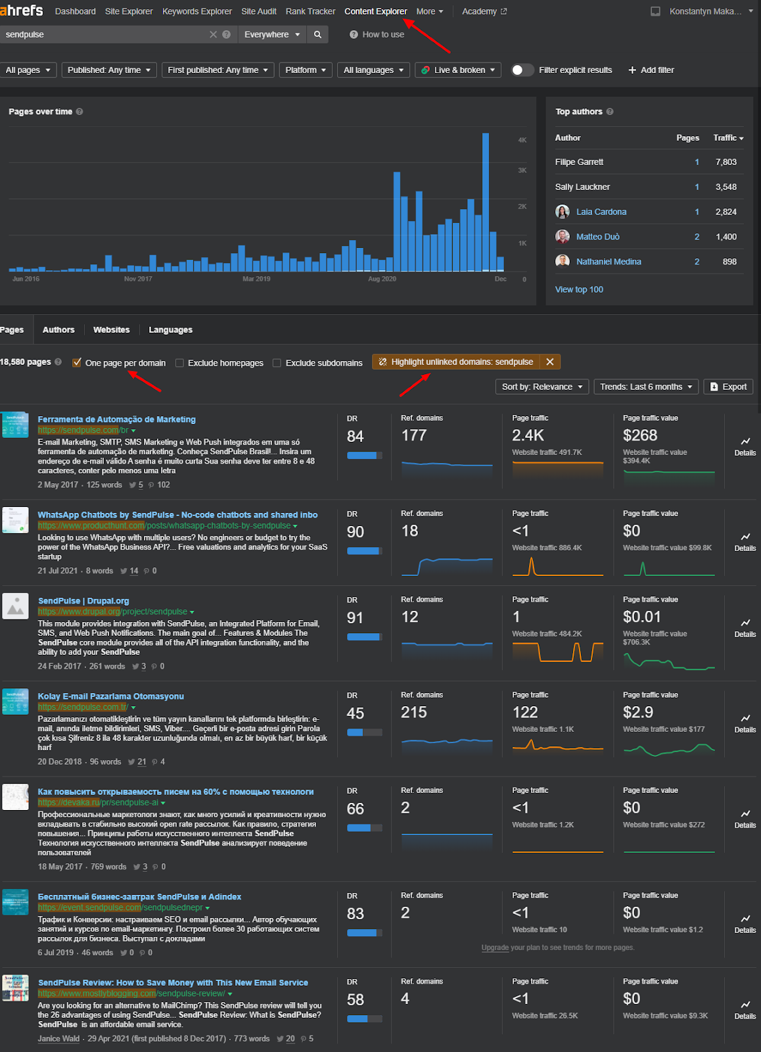
Task: Click the search magnifier icon button
Action: [x=317, y=34]
